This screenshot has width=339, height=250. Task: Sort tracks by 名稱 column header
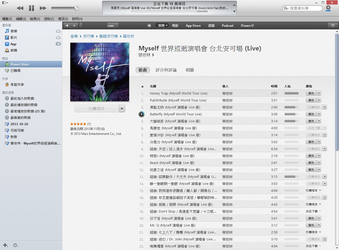tap(153, 86)
